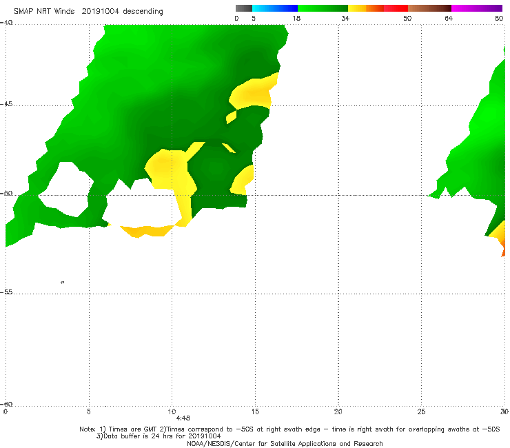Click the gray segment of the wind color bar
510x448 pixels.
tap(244, 8)
